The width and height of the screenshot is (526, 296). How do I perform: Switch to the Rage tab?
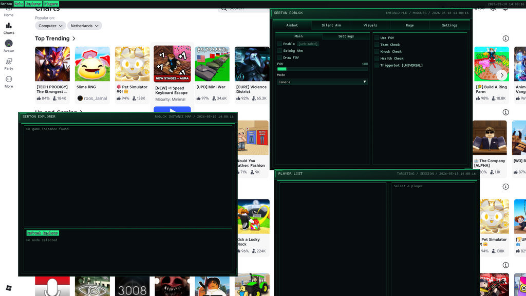tap(409, 25)
